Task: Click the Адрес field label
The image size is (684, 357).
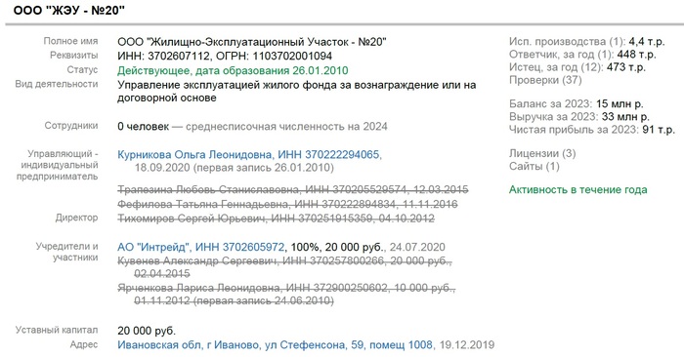Action: coord(84,344)
